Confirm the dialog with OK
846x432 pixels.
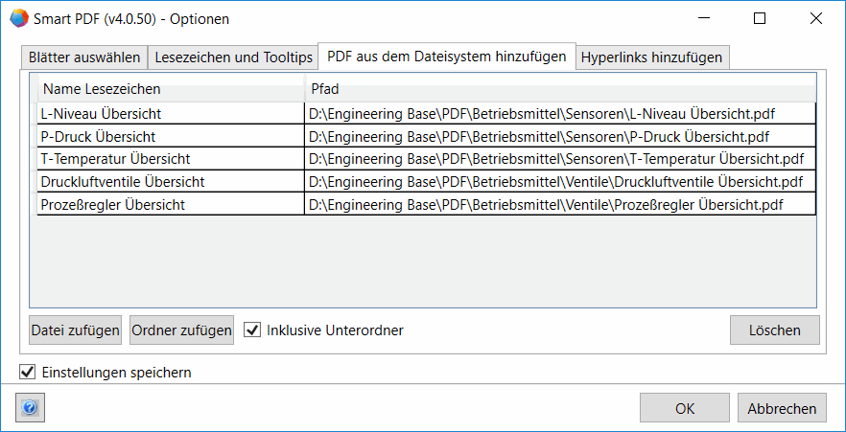[684, 409]
